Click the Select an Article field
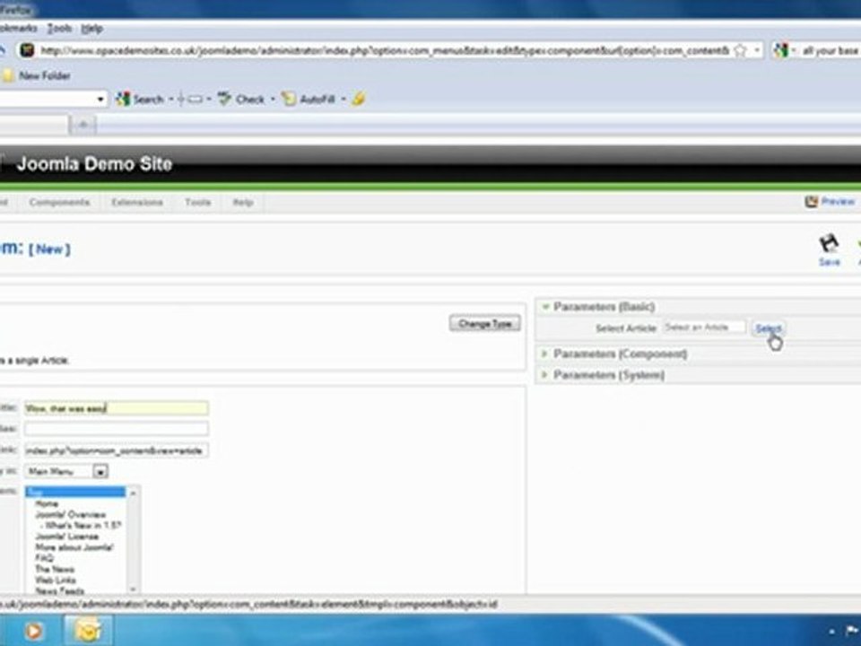This screenshot has height=646, width=861. [x=705, y=328]
